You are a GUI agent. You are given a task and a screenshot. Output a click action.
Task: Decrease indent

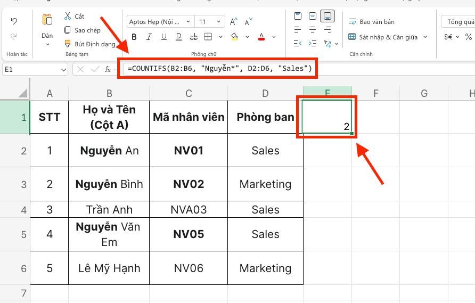(298, 44)
